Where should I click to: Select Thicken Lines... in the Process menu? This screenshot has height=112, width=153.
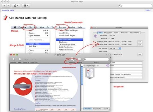70,40
